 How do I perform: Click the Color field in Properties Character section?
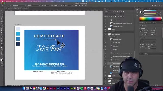coord(153,49)
